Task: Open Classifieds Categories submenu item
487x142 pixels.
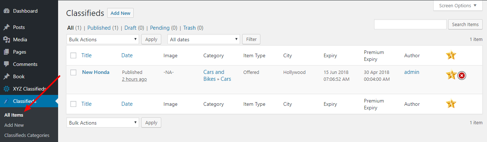Action: coord(27,135)
